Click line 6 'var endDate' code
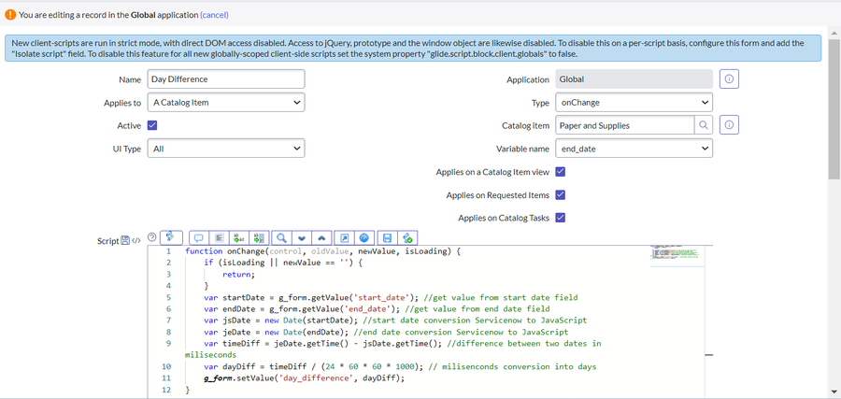This screenshot has width=841, height=399. pos(377,309)
